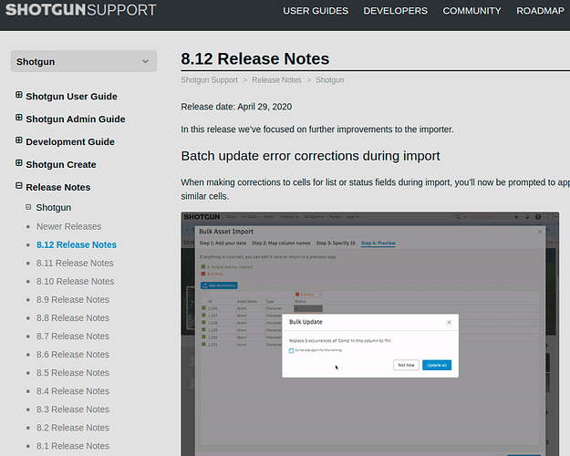Click the SHOTGUN logo inside the screenshot
Screen dimensions: 570x456
click(x=202, y=217)
